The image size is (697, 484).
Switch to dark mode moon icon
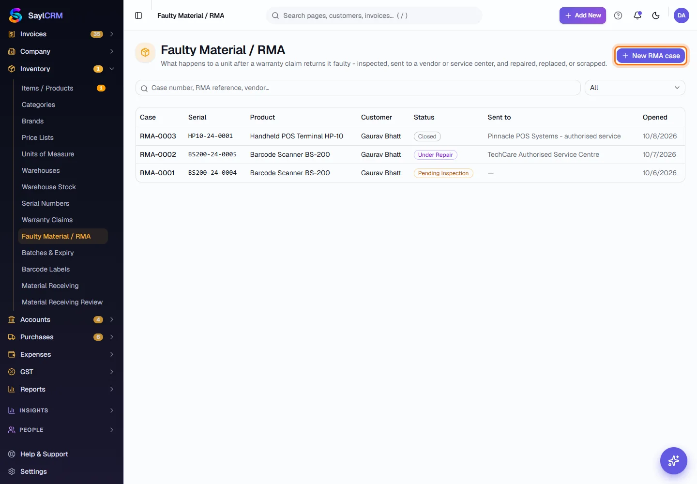656,15
